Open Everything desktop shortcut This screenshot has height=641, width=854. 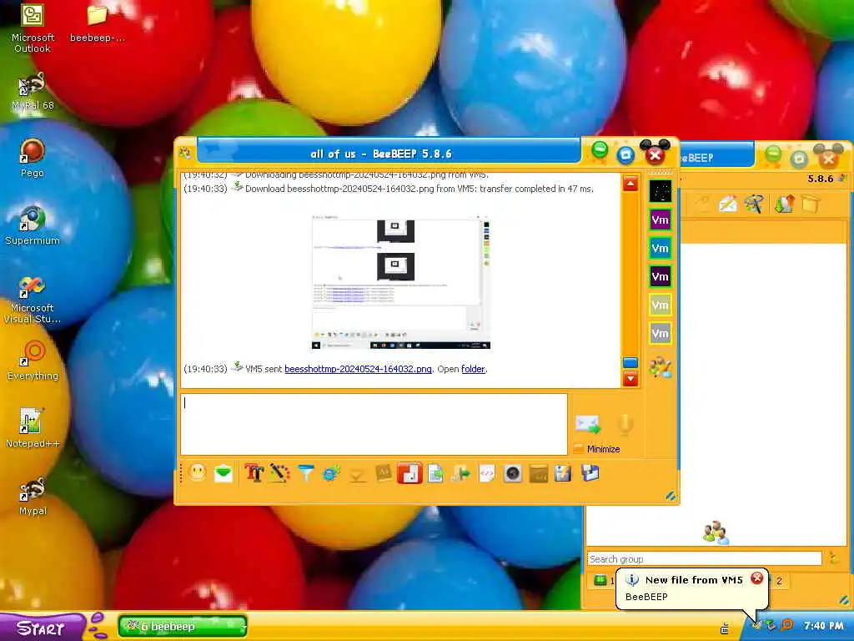tap(33, 361)
